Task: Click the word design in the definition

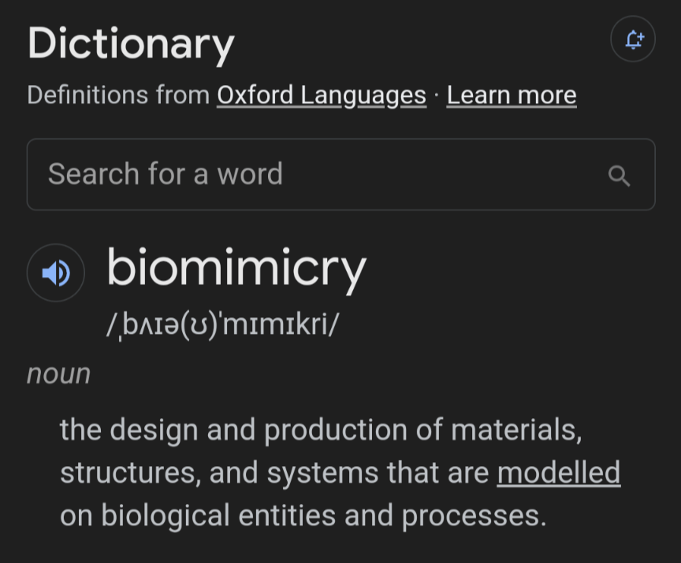Action: [154, 430]
